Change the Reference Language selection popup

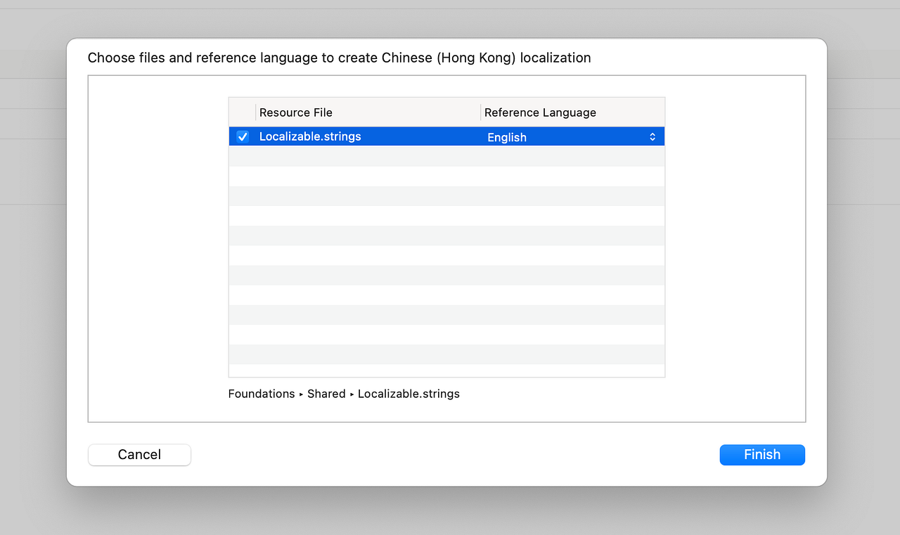pyautogui.click(x=570, y=137)
